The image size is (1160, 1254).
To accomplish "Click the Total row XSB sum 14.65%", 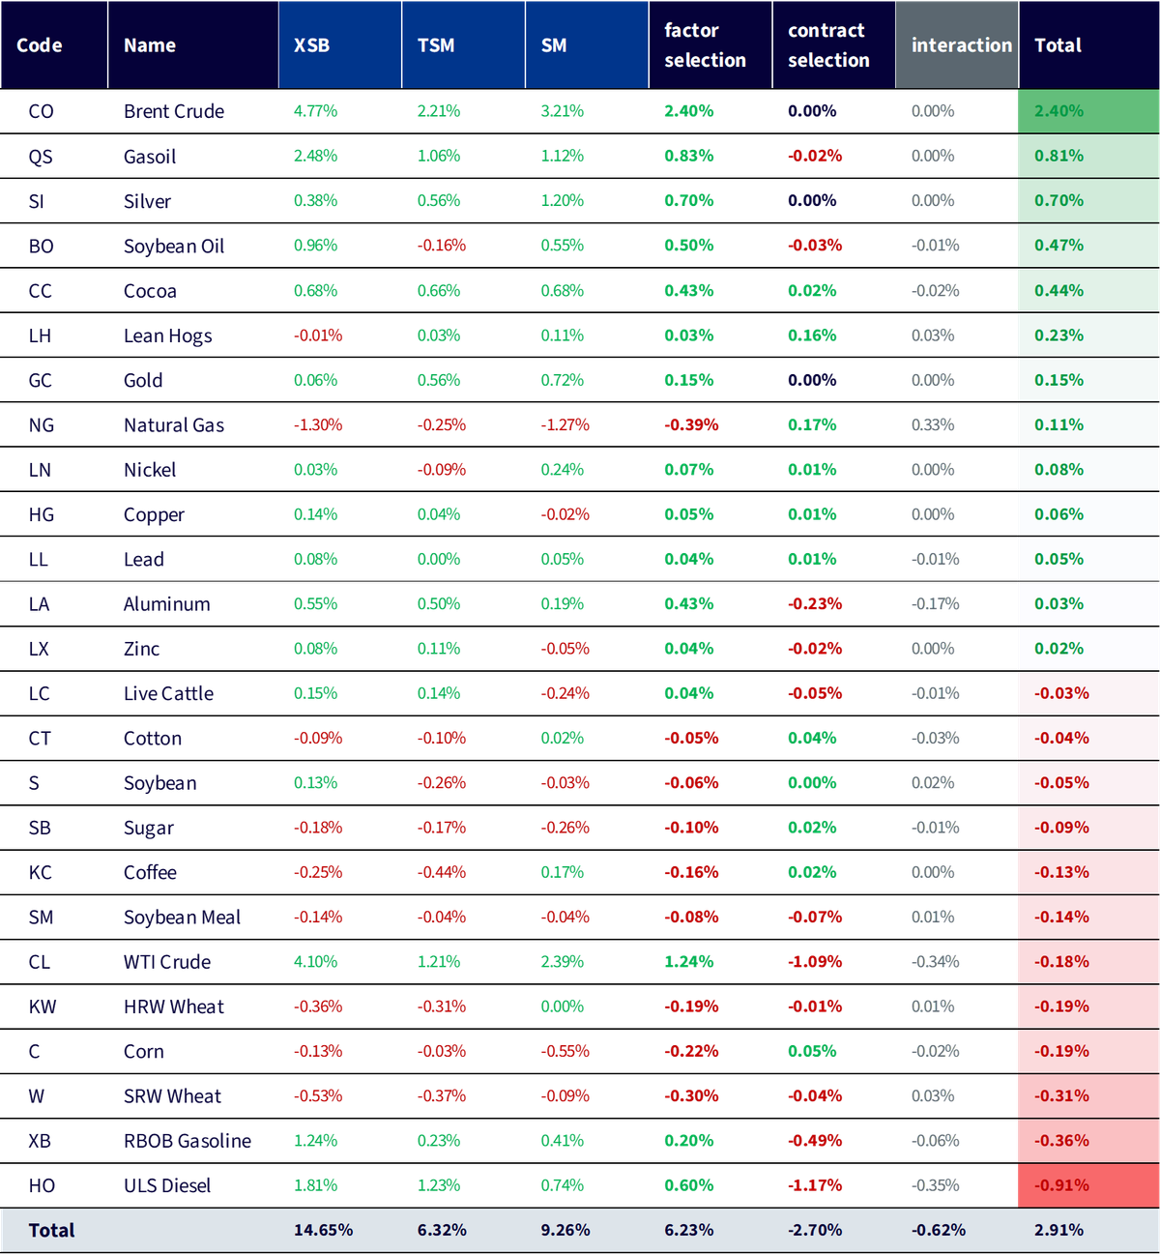I will 323,1231.
